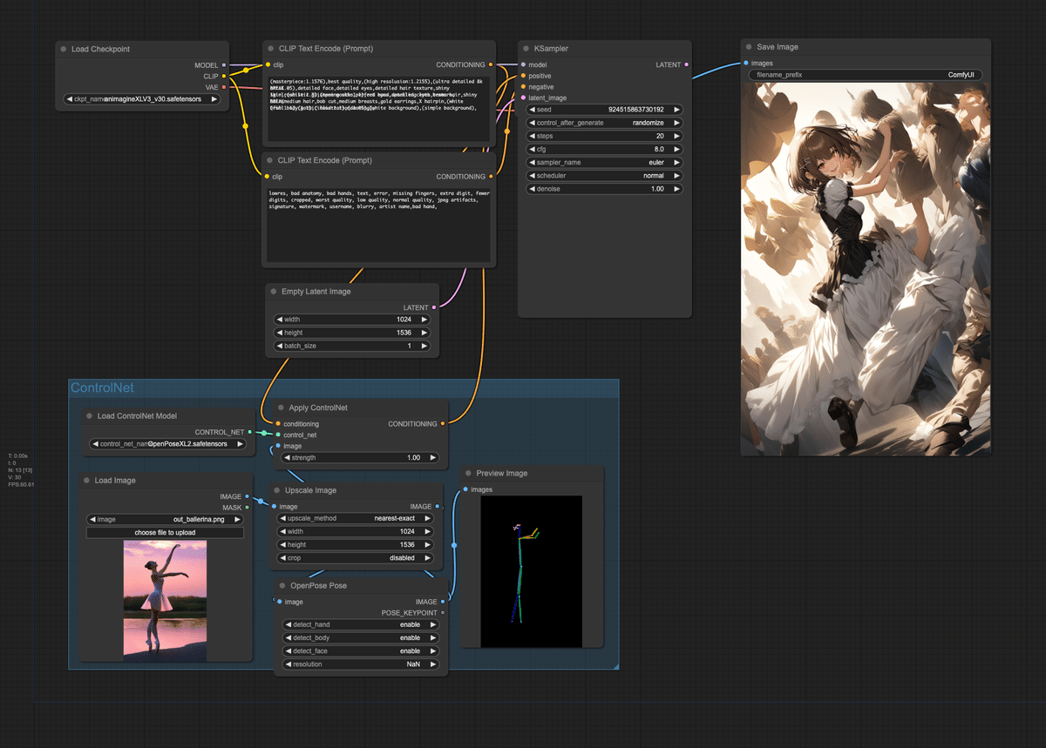This screenshot has height=748, width=1046.
Task: Collapse the Save Image node header dot
Action: pyautogui.click(x=746, y=46)
